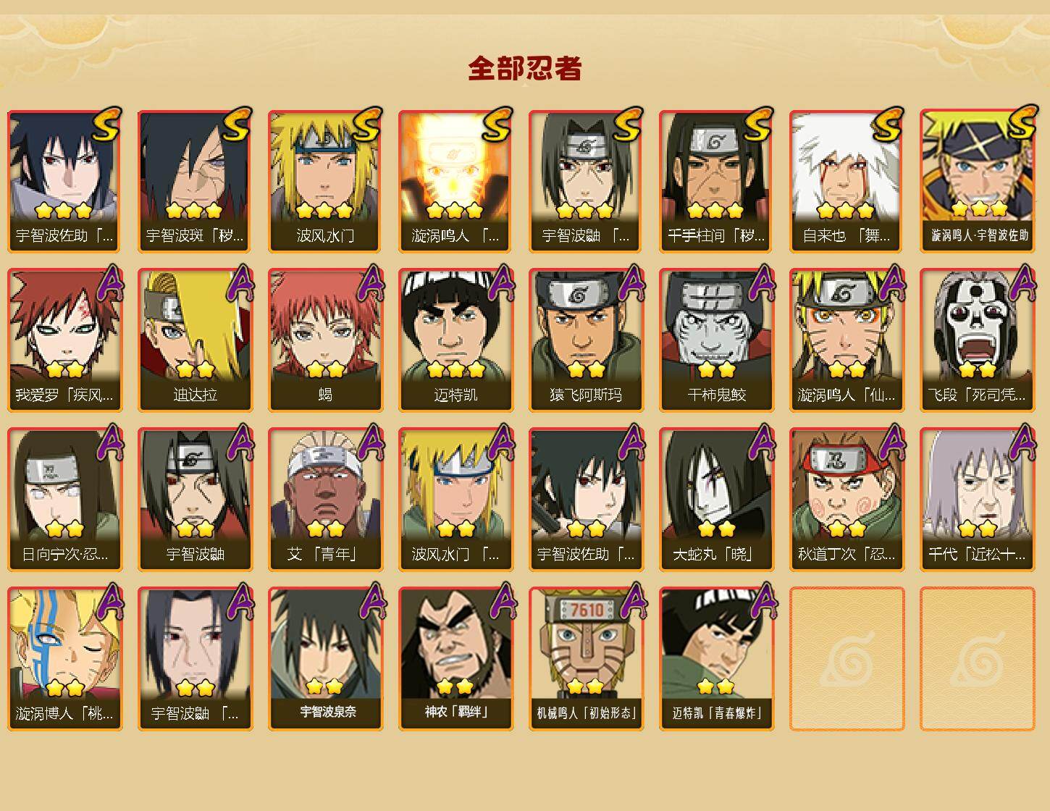
Task: Open the 迈特凯「青春爆炸」 card
Action: click(716, 659)
